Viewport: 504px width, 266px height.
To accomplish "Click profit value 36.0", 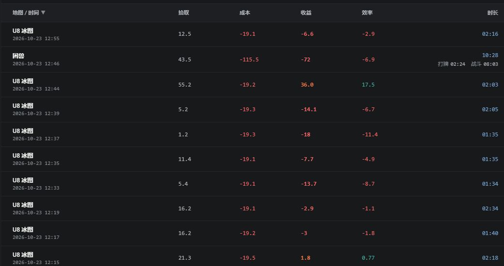I will point(307,85).
